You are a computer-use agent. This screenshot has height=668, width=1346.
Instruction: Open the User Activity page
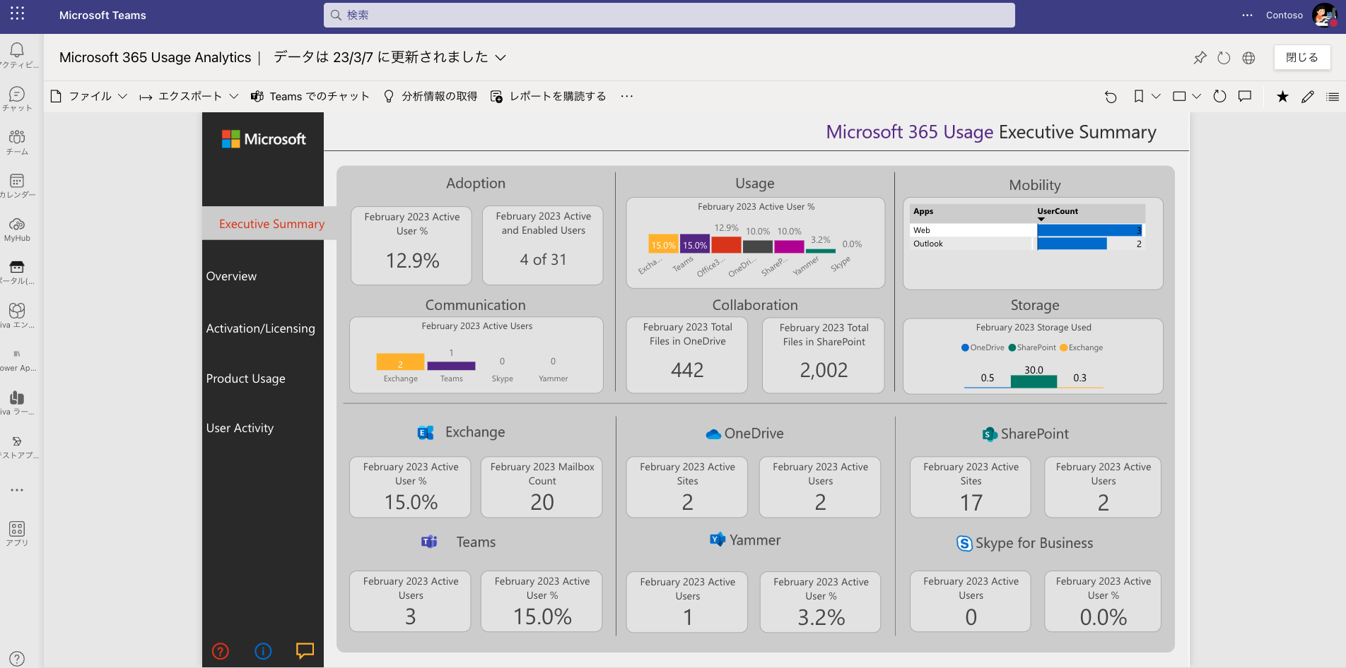coord(240,427)
